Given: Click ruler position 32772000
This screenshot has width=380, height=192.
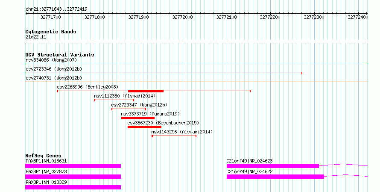Looking at the screenshot, I should pyautogui.click(x=182, y=17).
